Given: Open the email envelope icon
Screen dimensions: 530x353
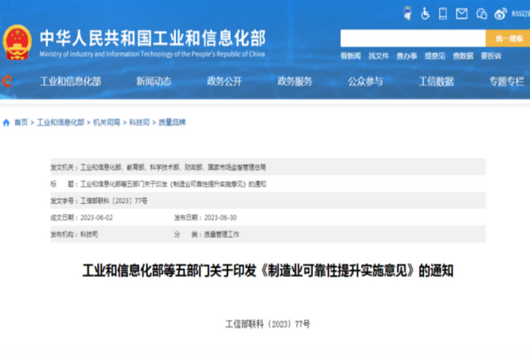Looking at the screenshot, I should [x=462, y=14].
